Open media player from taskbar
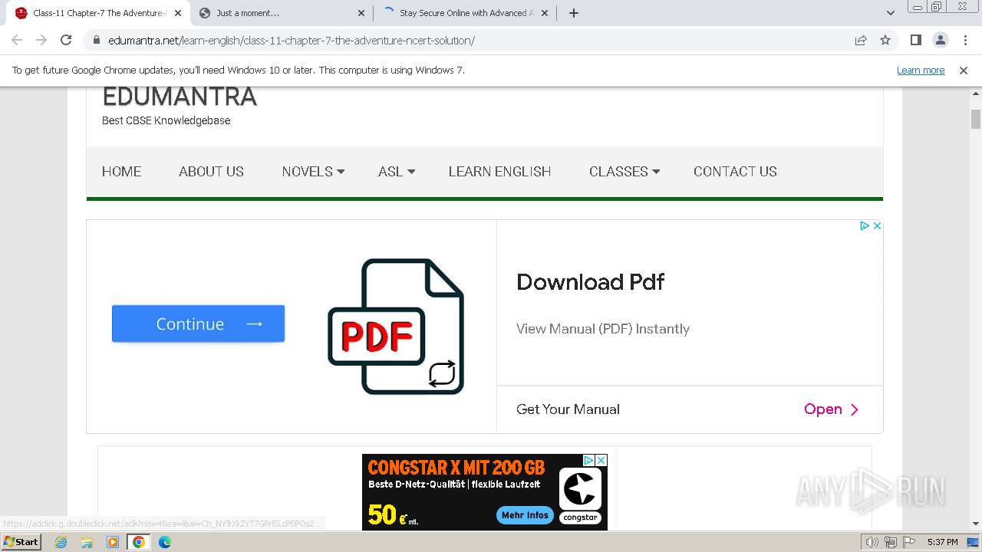Screen dimensions: 982x552 [113, 542]
